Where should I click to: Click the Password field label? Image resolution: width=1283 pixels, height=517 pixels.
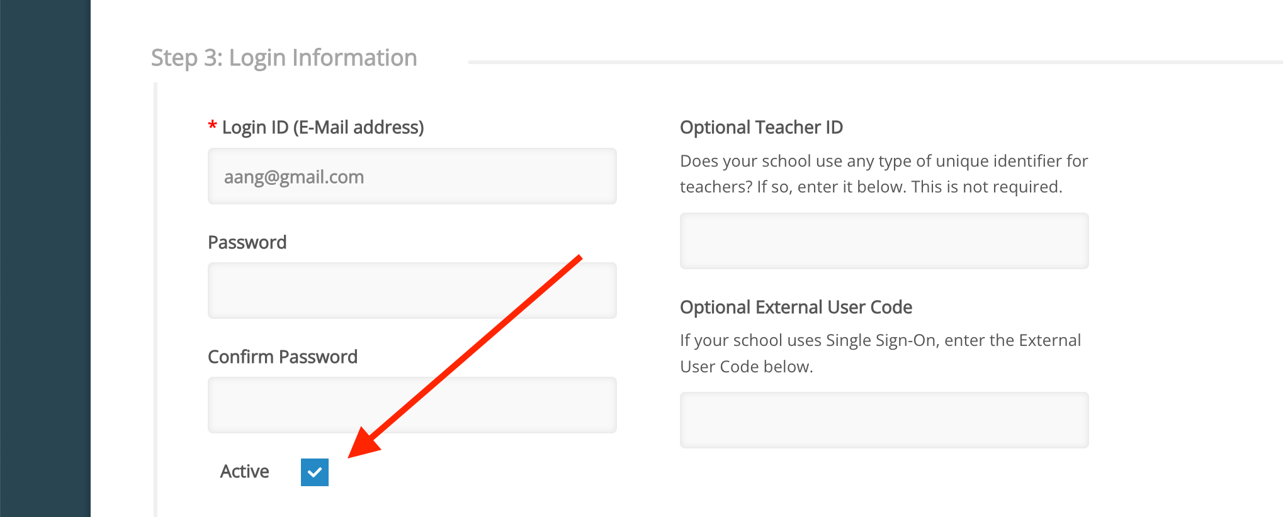(x=247, y=243)
